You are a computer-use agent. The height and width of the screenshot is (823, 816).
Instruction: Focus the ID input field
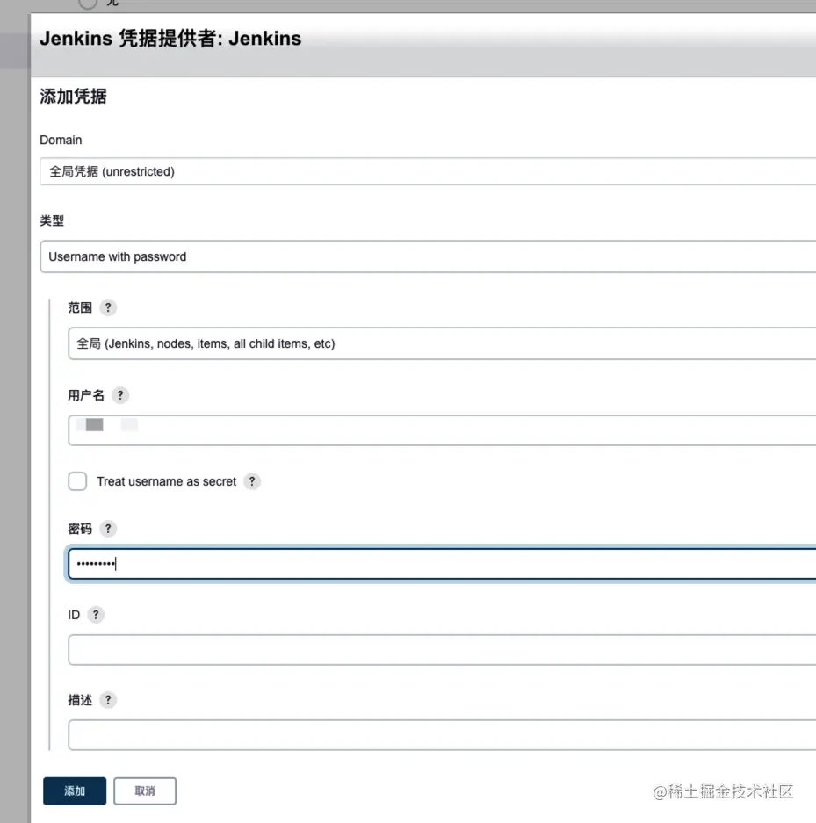pyautogui.click(x=442, y=650)
